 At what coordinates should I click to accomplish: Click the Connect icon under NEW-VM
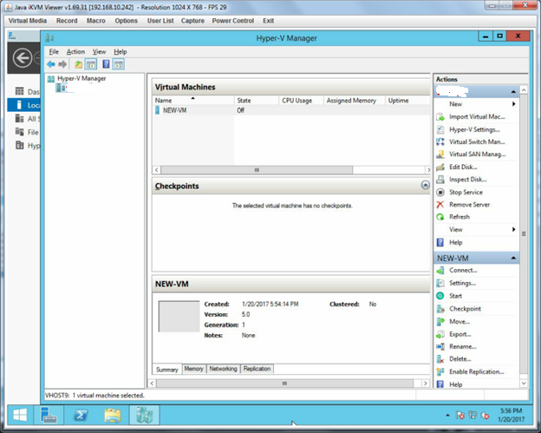440,271
